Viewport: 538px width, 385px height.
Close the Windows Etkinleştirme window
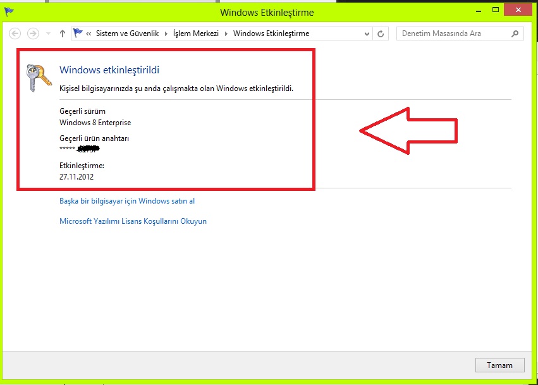pyautogui.click(x=518, y=9)
